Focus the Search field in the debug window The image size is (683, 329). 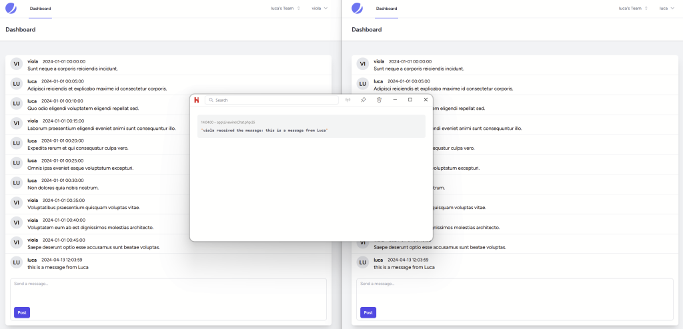click(x=273, y=100)
